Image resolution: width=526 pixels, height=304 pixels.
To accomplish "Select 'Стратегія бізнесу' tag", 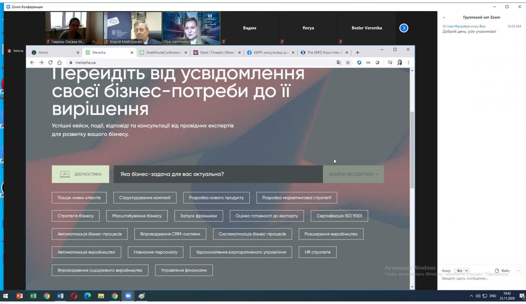I will 75,216.
